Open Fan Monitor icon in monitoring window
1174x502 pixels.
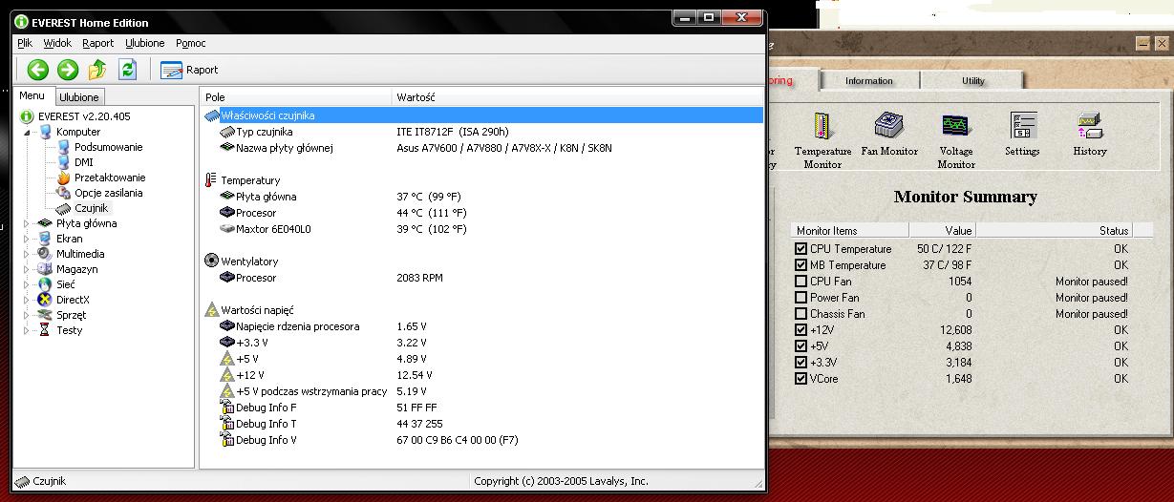(889, 134)
